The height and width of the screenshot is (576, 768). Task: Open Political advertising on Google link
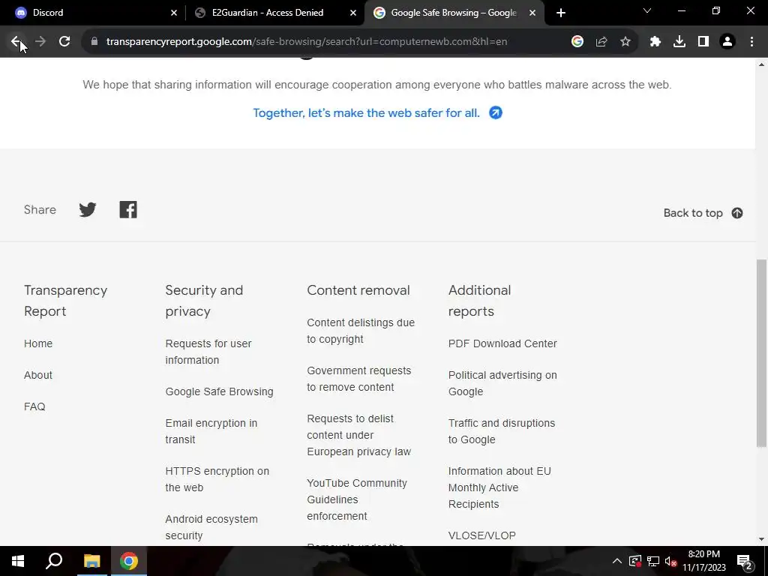pos(502,383)
